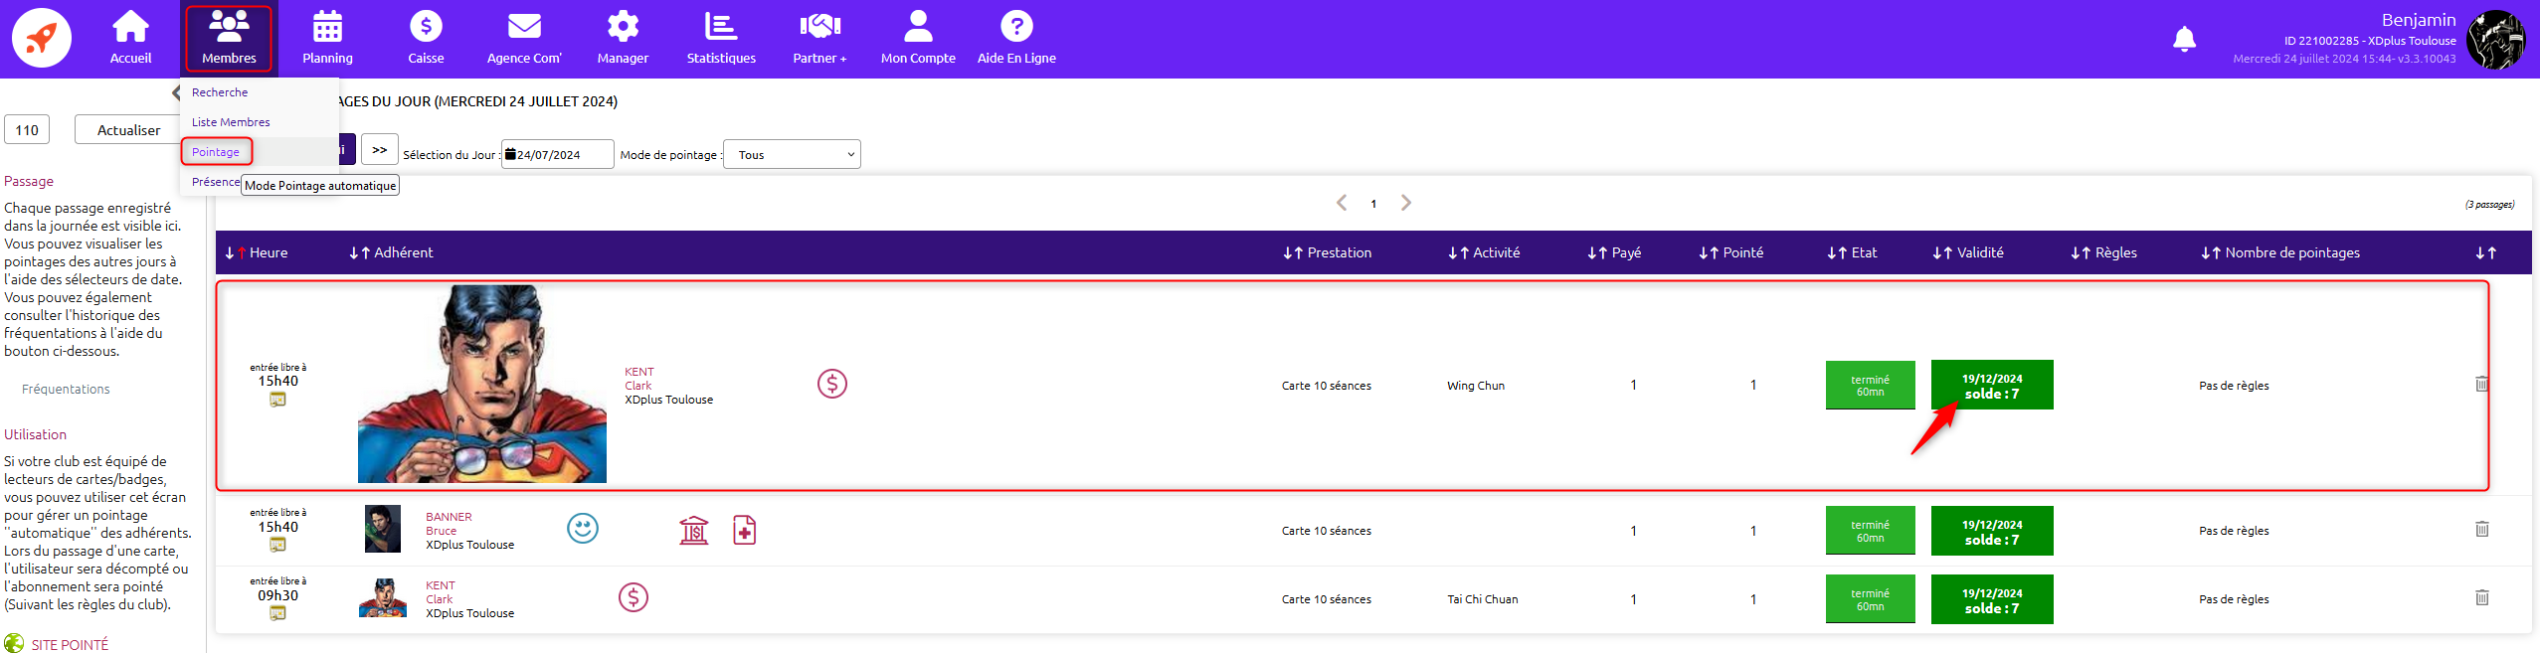
Task: Open the Partner + section
Action: [819, 39]
